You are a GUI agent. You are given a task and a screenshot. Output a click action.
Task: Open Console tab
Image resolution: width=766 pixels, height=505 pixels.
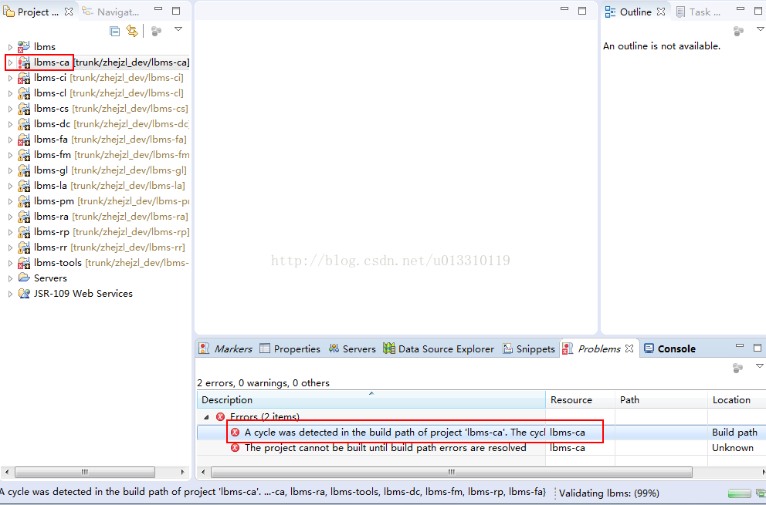(x=669, y=348)
